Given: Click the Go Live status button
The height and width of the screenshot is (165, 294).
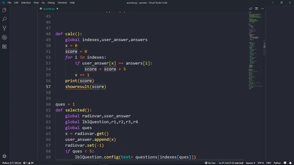Looking at the screenshot, I should 210,163.
